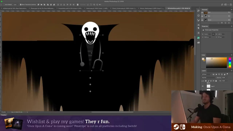Screen dimensions: 233x131
Task: Delete current channel trash icon
Action: click(229, 23)
